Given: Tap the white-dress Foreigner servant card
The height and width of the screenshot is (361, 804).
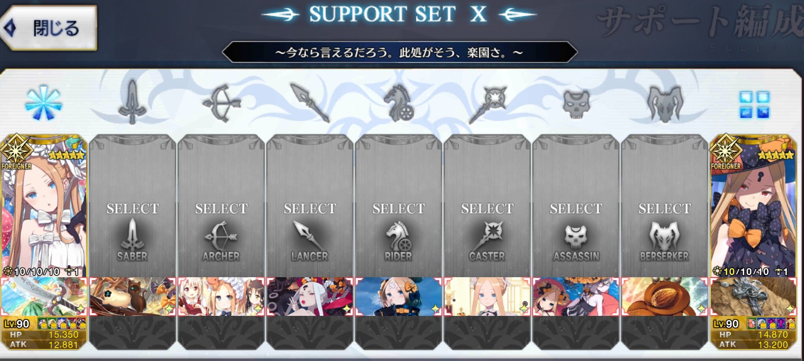Looking at the screenshot, I should [x=43, y=206].
